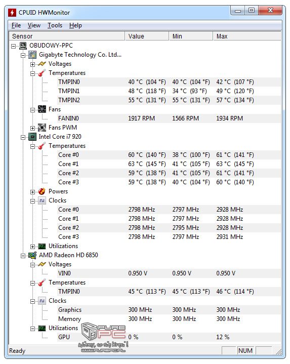Click the AMD Radeon HD 6850 card icon
This screenshot has height=364, width=290.
pyautogui.click(x=32, y=255)
